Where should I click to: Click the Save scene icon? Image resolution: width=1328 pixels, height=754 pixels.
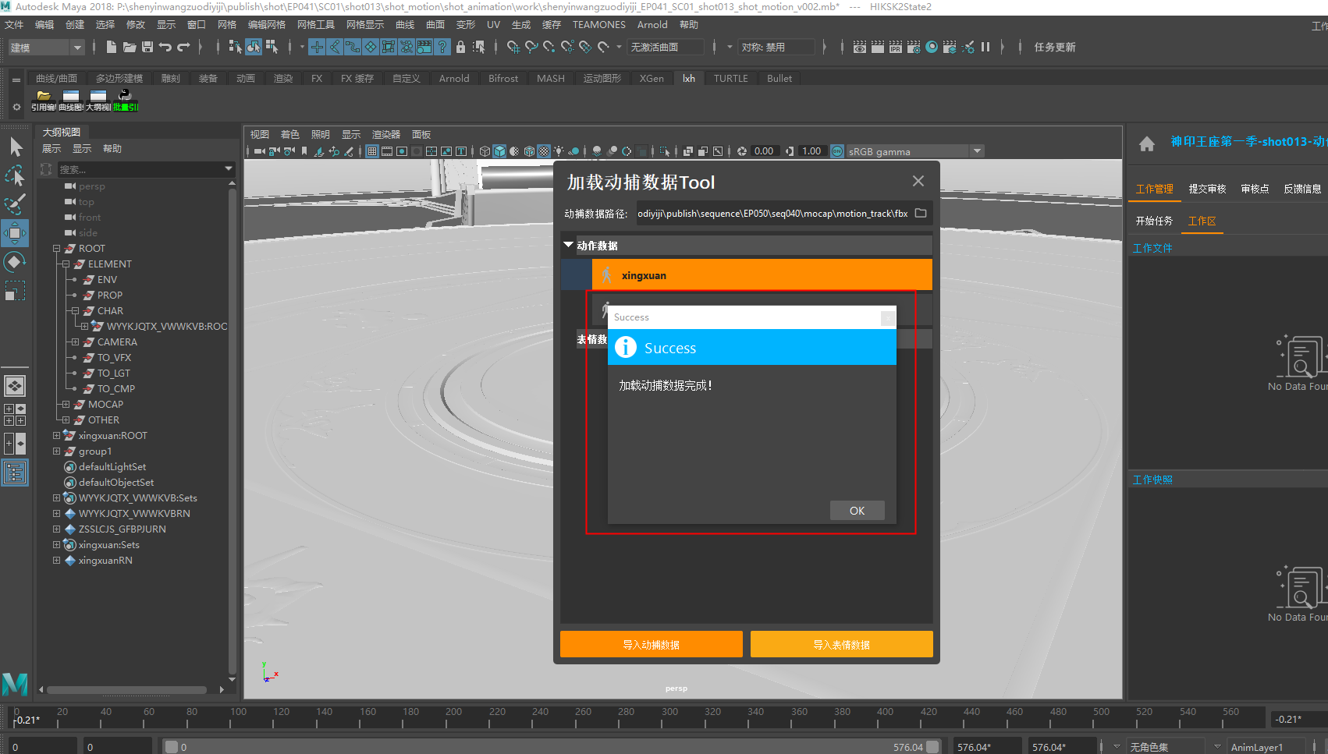click(x=147, y=48)
